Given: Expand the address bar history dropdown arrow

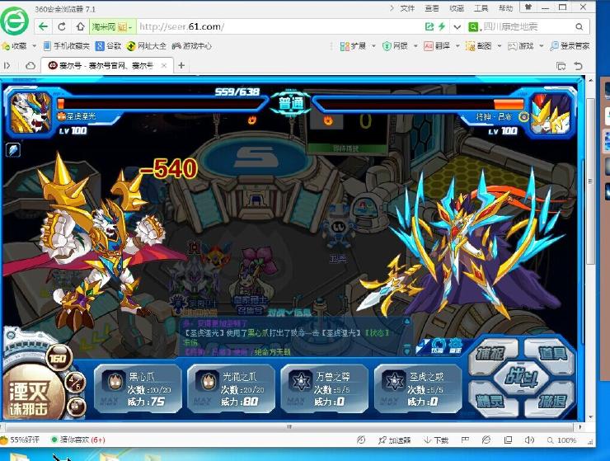Looking at the screenshot, I should tap(457, 27).
